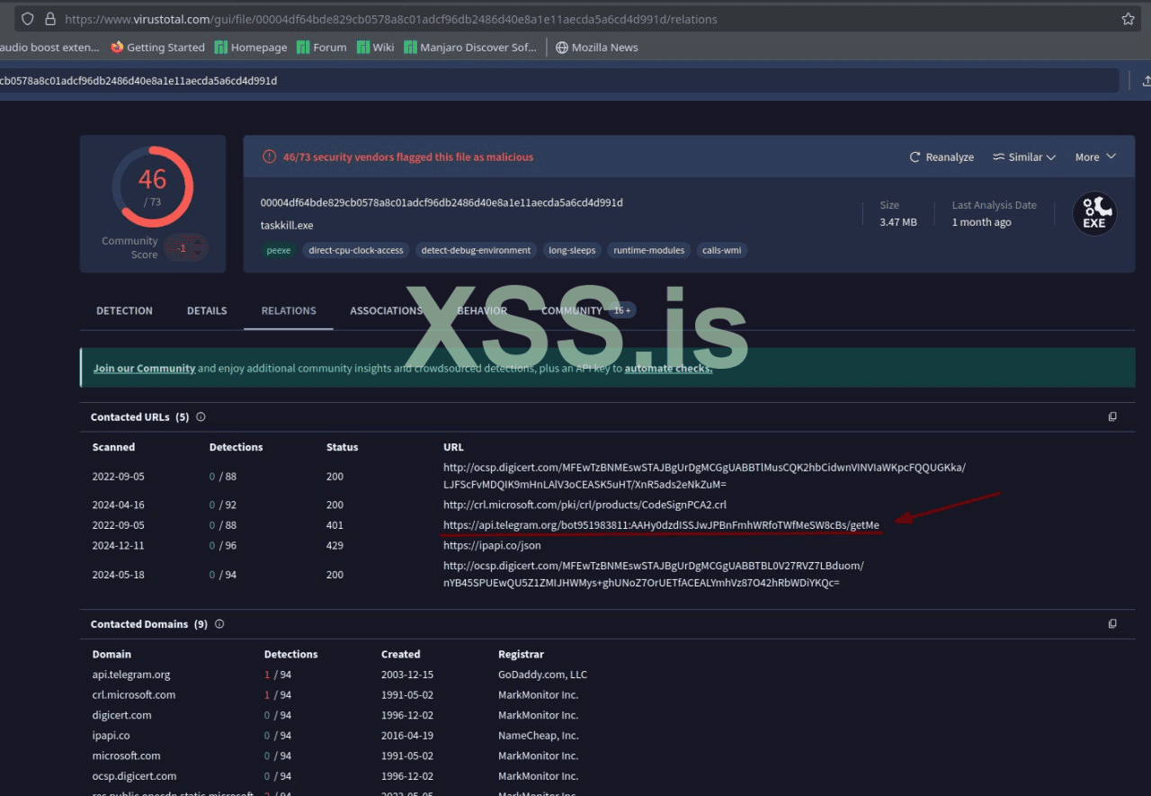Screen dimensions: 1151x796
Task: Click the EXE file type icon
Action: point(1094,214)
